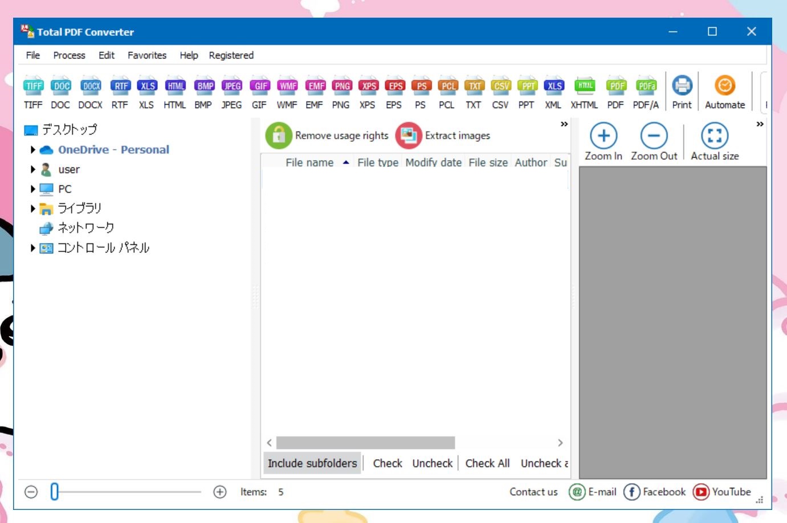787x523 pixels.
Task: Select the EPS format icon
Action: 394,92
